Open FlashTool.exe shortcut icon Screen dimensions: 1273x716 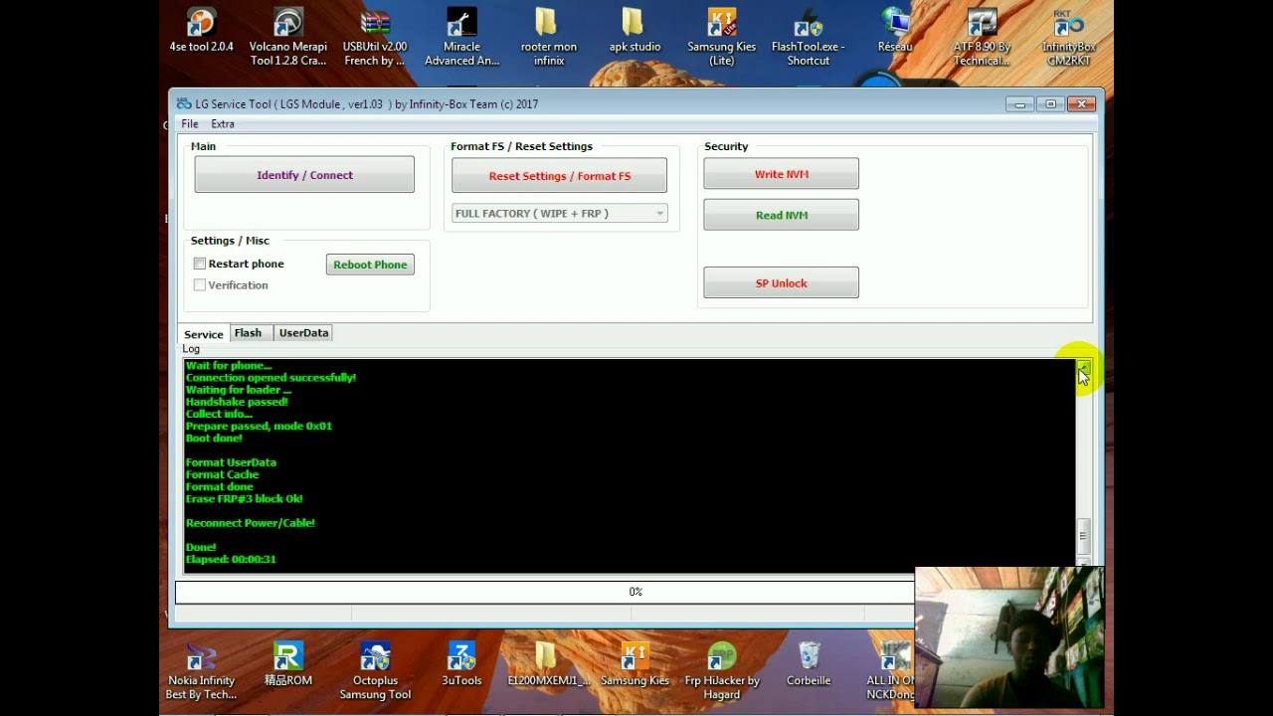(x=808, y=38)
